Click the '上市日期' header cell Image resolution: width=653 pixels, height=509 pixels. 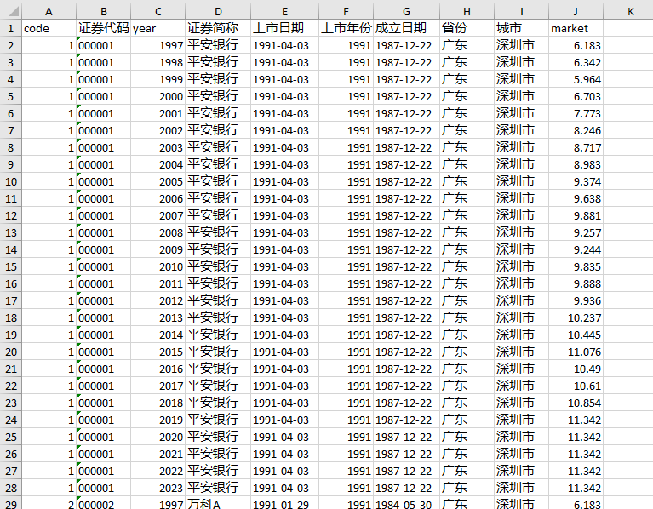point(284,28)
